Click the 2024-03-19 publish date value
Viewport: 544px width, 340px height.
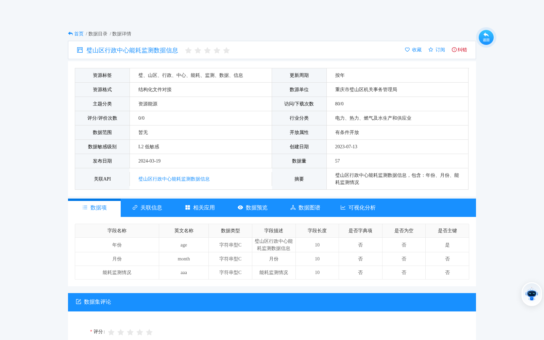click(150, 161)
